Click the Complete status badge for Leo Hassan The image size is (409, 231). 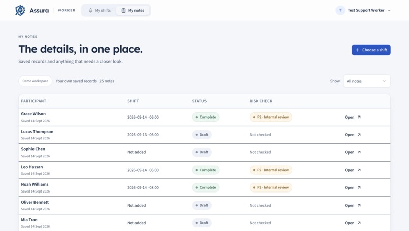pos(206,170)
